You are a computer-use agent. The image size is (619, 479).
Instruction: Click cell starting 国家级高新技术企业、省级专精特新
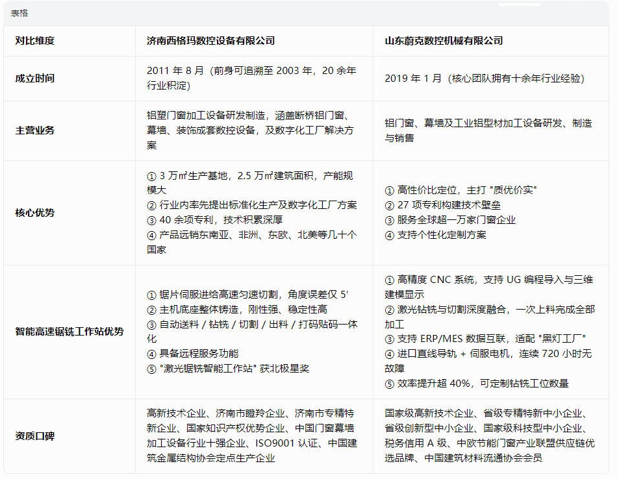(490, 436)
